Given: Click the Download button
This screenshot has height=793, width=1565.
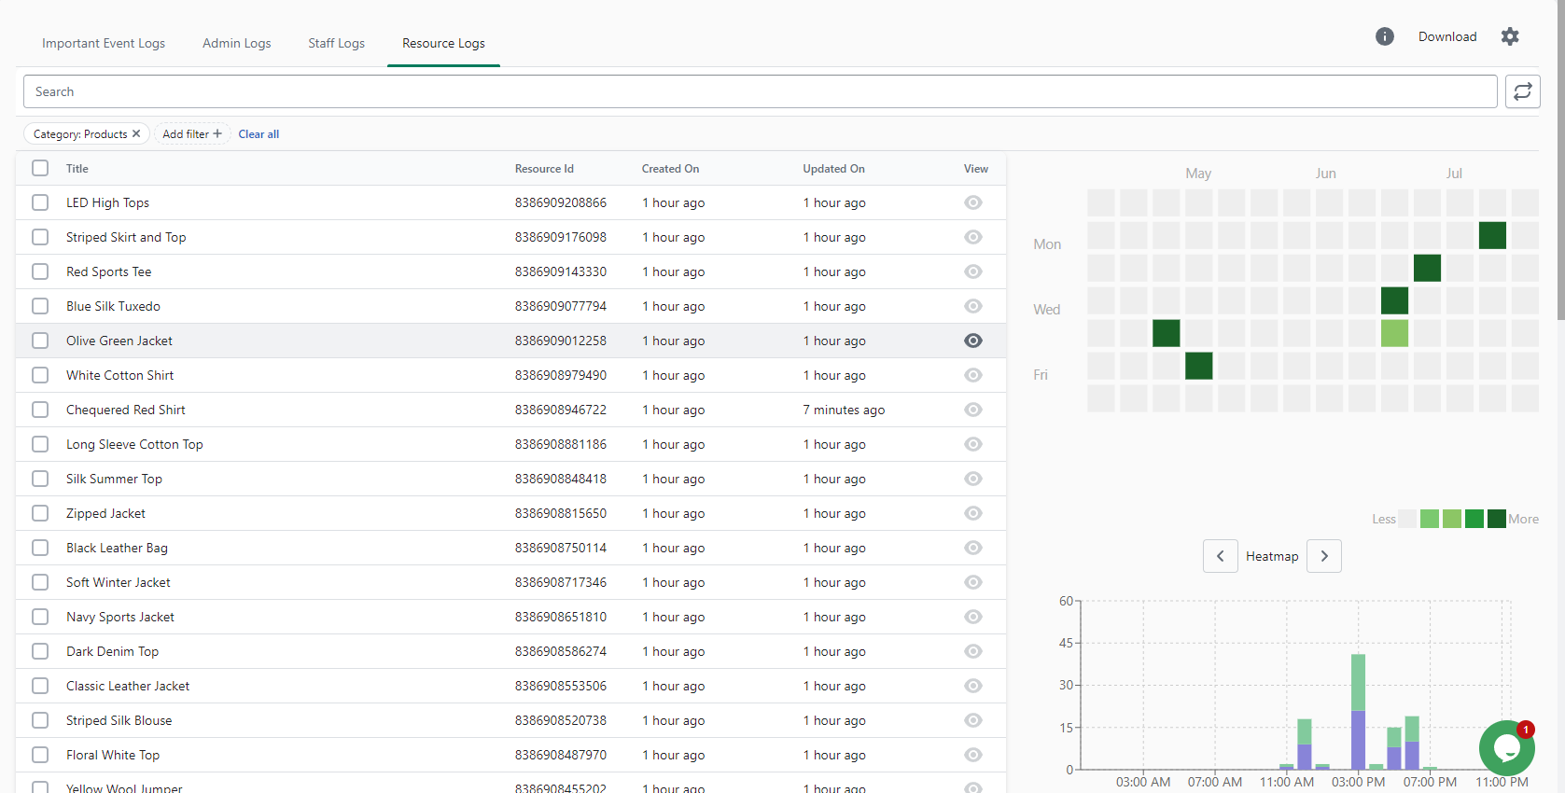Looking at the screenshot, I should (1447, 36).
